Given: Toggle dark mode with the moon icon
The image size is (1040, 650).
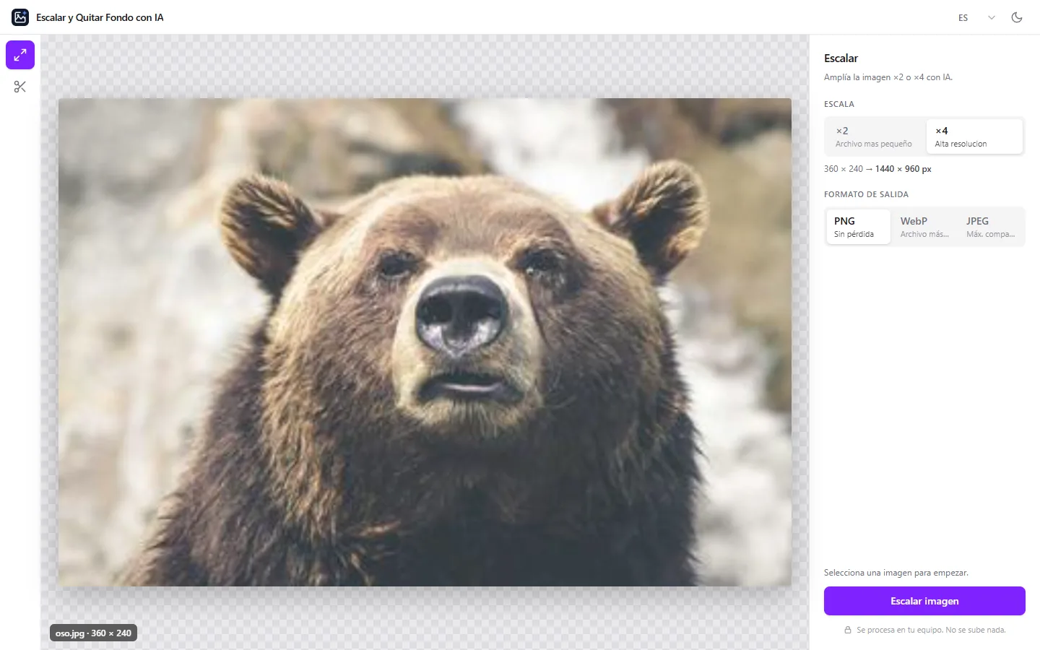Looking at the screenshot, I should click(x=1017, y=17).
